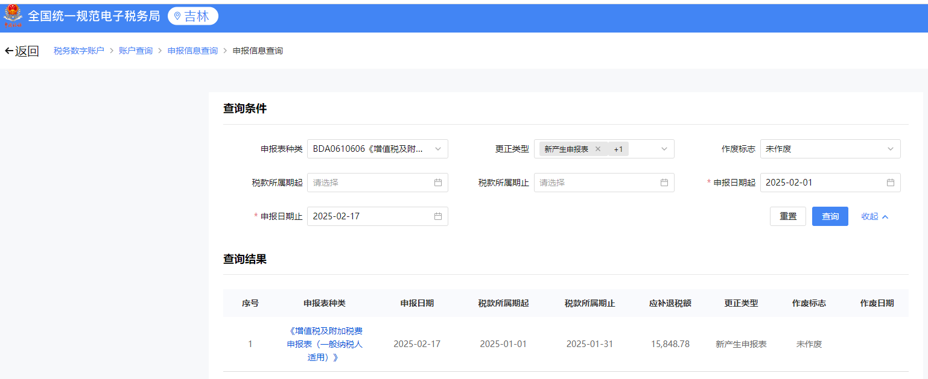Screen dimensions: 928x379
Task: Click the location pin icon beside 吉林
Action: [177, 16]
